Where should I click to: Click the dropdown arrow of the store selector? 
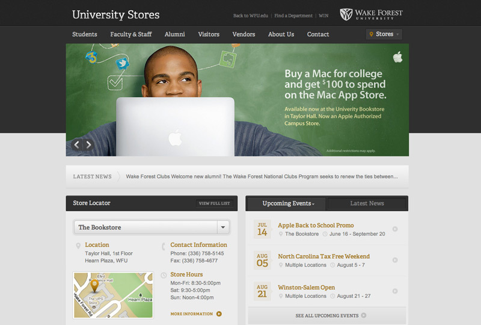tap(223, 227)
